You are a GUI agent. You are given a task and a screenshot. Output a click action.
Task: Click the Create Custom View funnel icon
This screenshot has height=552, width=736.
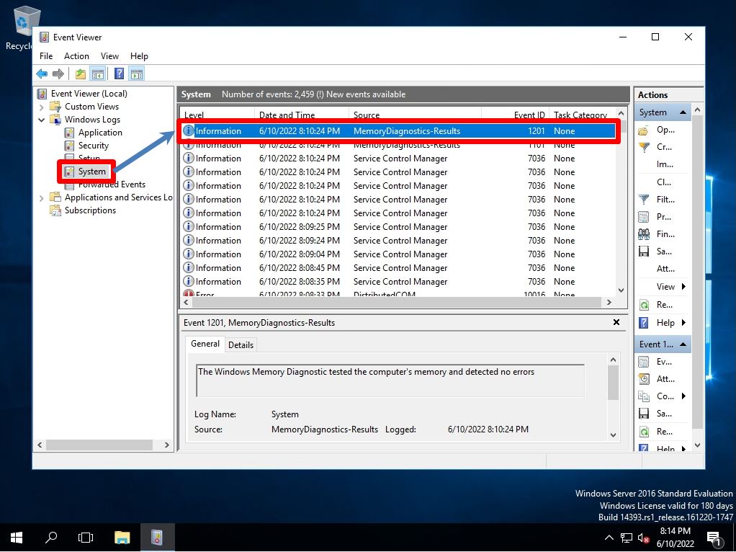pos(645,147)
